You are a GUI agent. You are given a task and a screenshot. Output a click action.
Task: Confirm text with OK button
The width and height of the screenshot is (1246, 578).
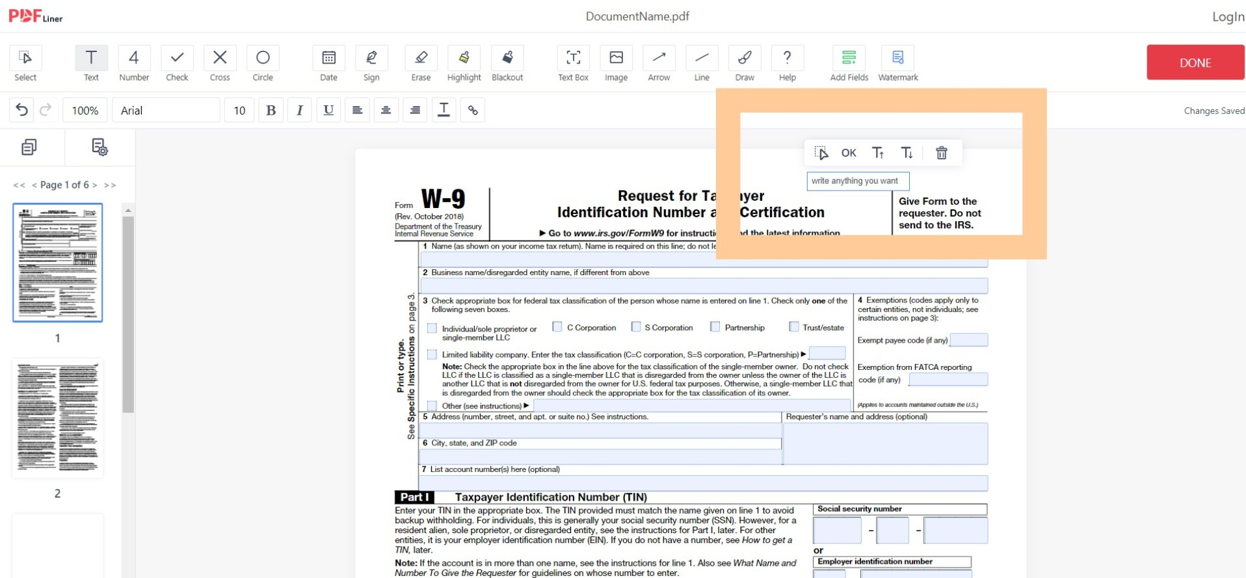click(849, 153)
